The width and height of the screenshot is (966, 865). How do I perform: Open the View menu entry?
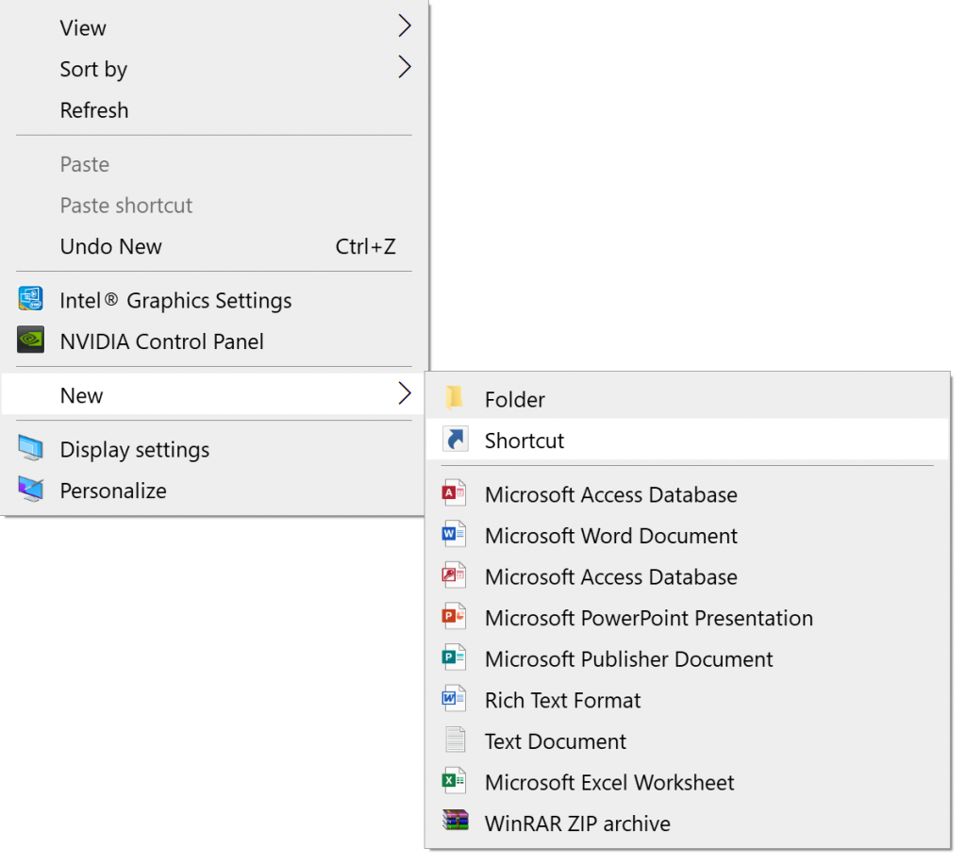(214, 27)
